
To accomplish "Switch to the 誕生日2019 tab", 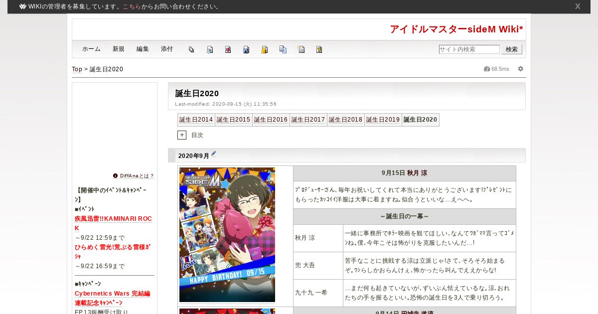I will coord(383,120).
